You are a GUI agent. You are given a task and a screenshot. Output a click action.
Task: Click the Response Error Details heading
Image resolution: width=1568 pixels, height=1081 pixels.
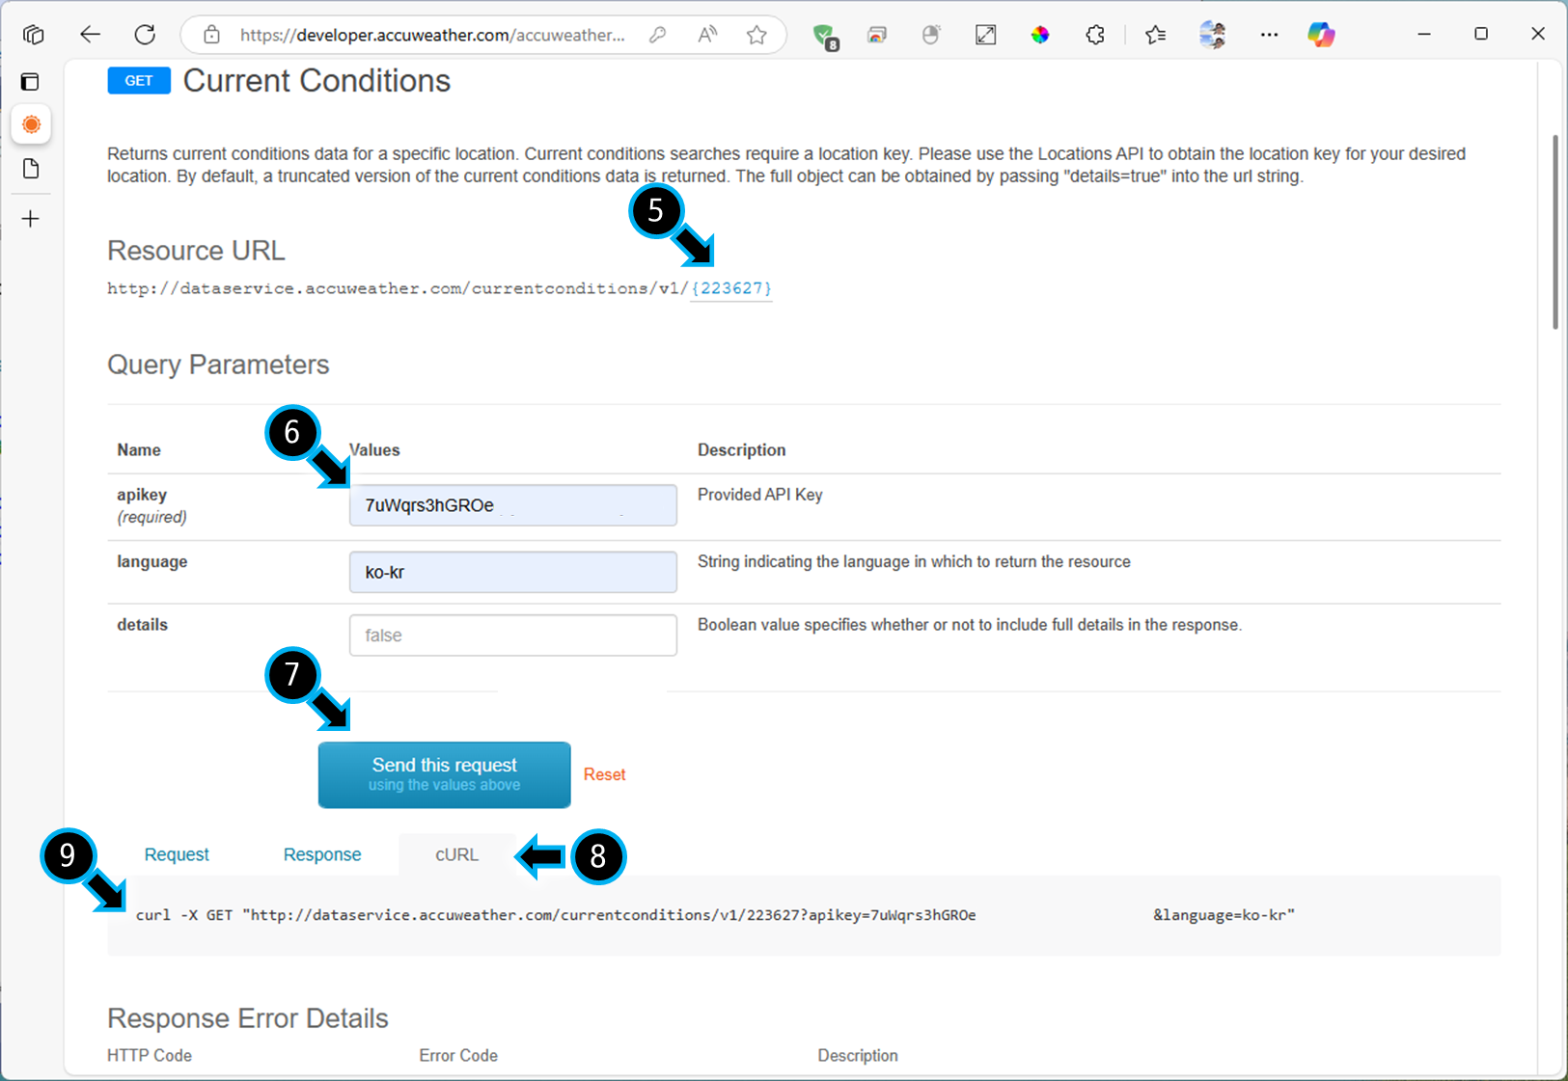[x=248, y=1018]
